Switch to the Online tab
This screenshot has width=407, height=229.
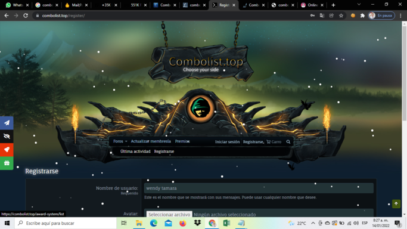pos(310,5)
